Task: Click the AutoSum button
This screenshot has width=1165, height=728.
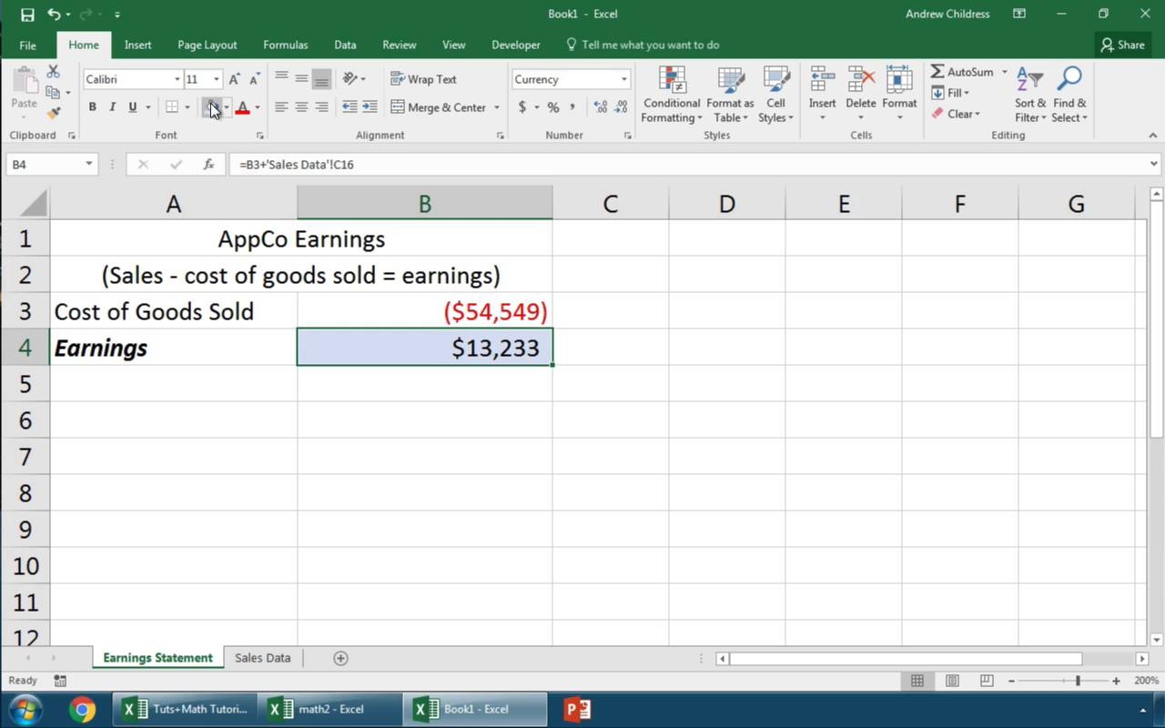Action: point(962,72)
